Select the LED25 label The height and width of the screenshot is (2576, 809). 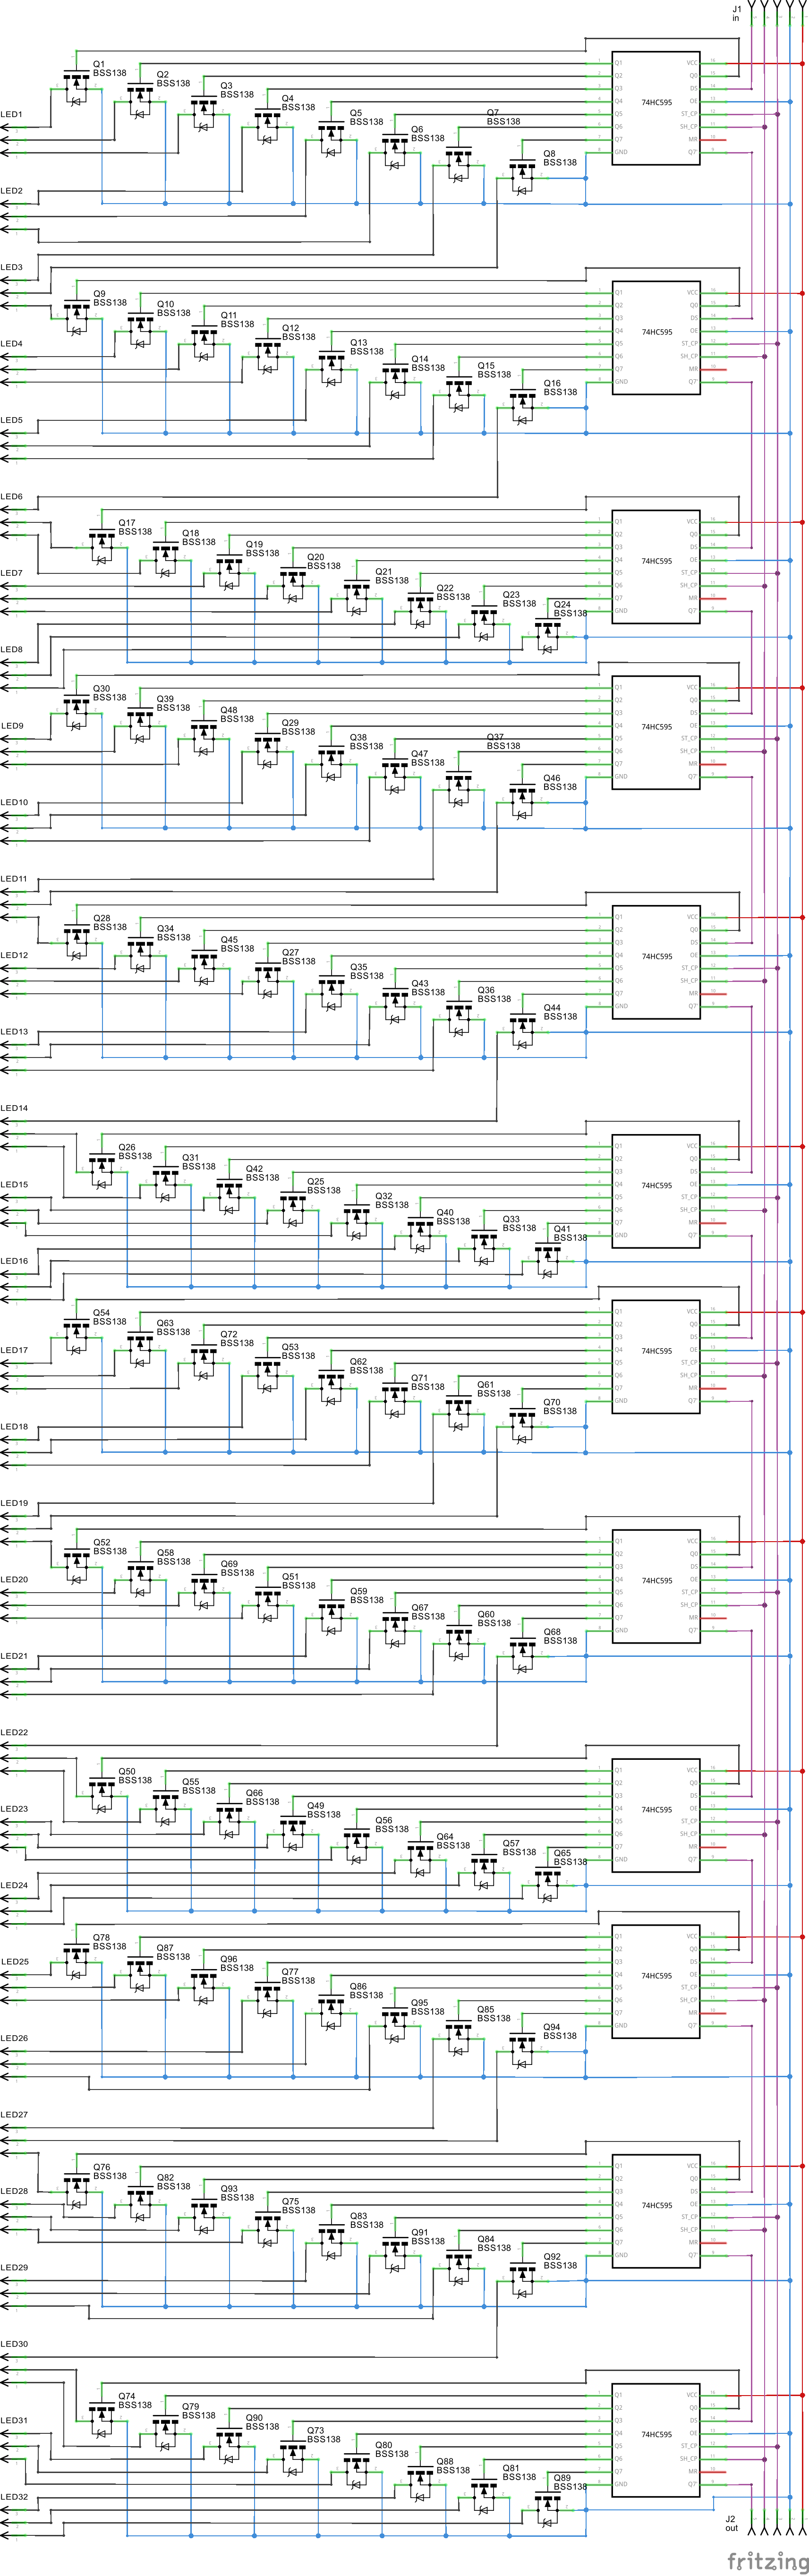14,1962
